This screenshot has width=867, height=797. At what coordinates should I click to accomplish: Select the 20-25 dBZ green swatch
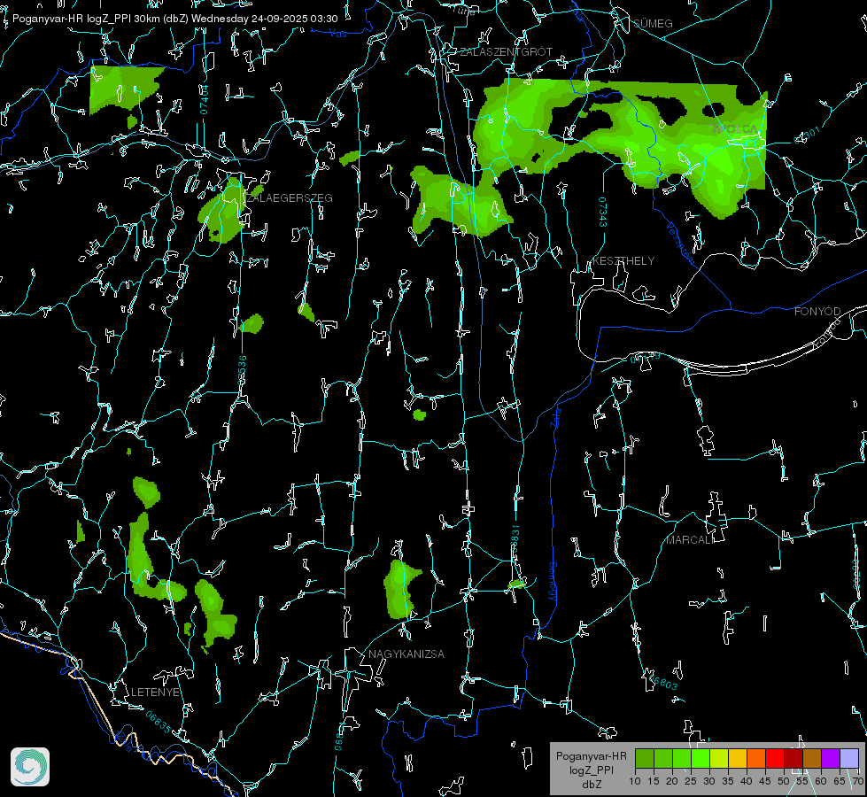click(x=682, y=758)
